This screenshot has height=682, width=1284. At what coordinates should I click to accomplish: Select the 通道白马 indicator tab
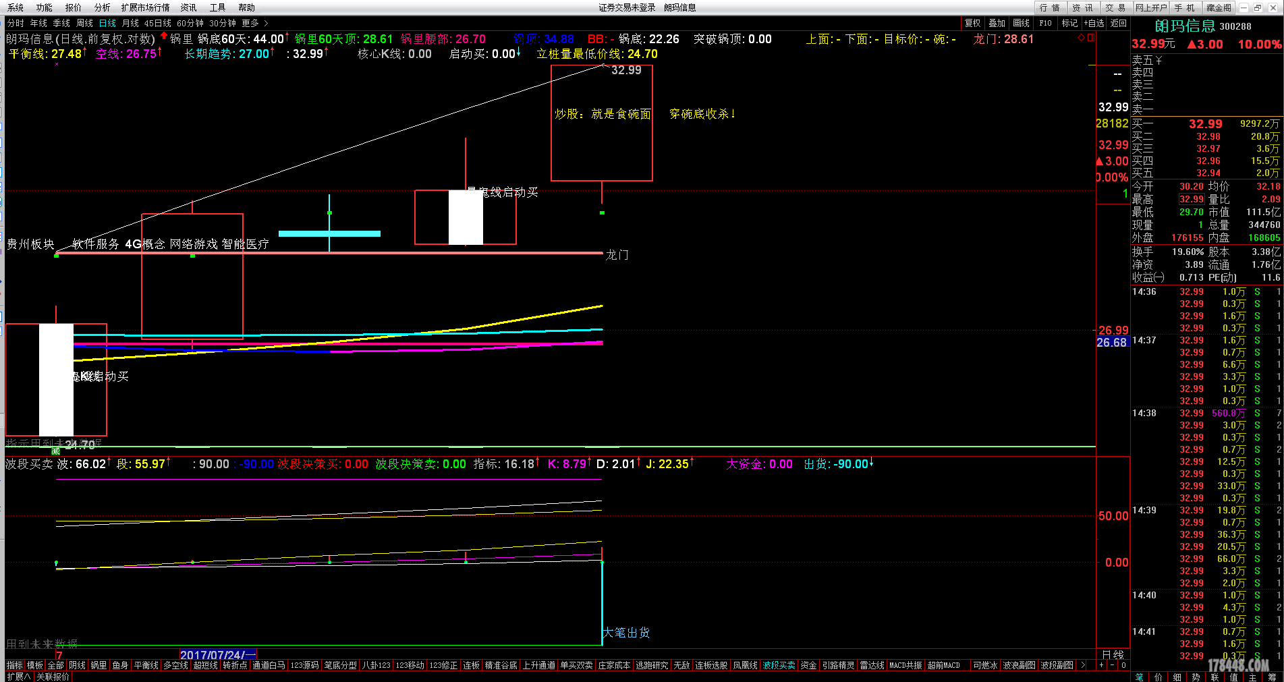point(269,665)
